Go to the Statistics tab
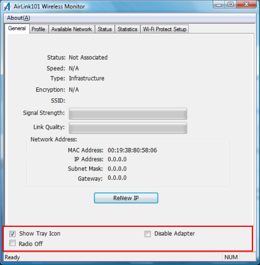The image size is (260, 265). [x=127, y=29]
